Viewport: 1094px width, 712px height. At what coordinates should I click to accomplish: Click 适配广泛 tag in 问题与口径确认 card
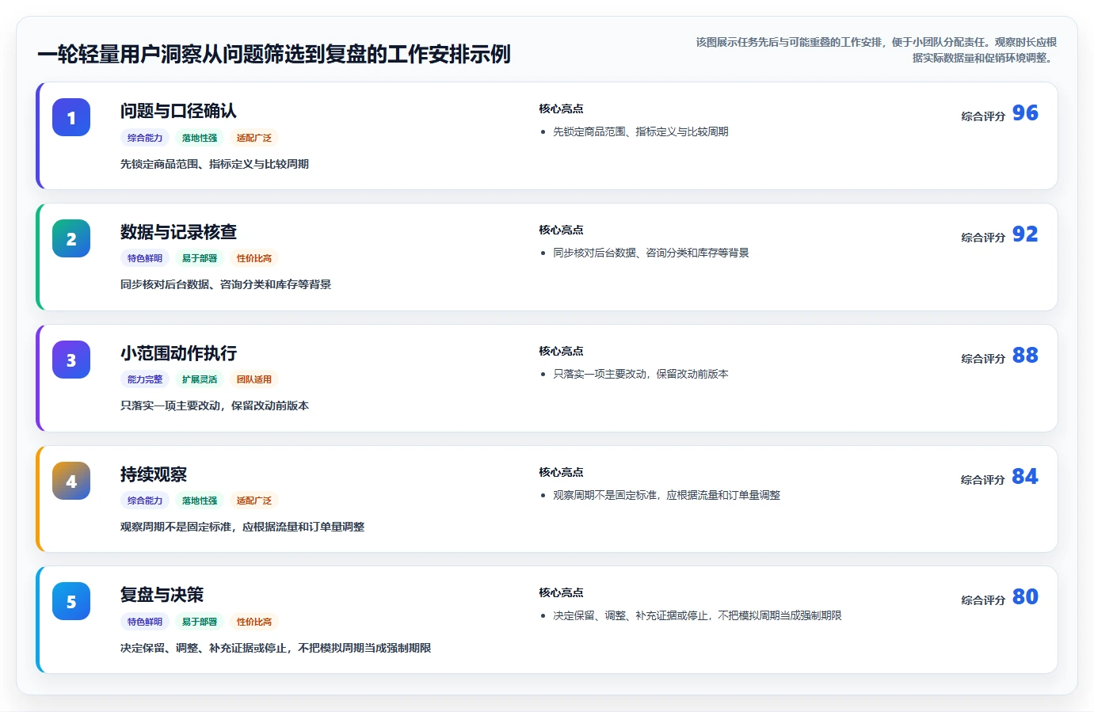pyautogui.click(x=254, y=138)
